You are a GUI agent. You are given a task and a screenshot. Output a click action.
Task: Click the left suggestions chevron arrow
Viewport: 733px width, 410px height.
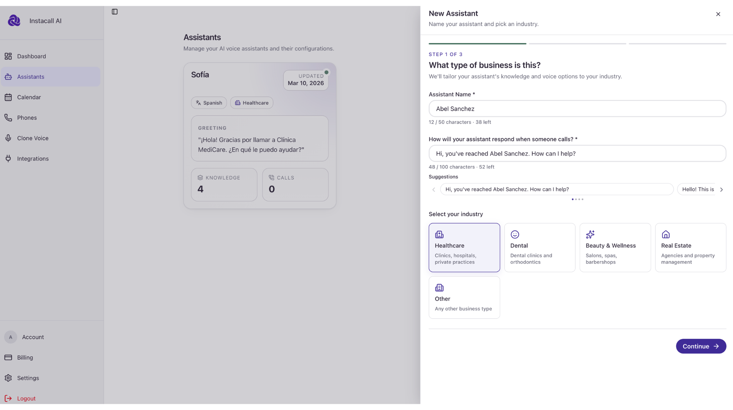coord(434,189)
